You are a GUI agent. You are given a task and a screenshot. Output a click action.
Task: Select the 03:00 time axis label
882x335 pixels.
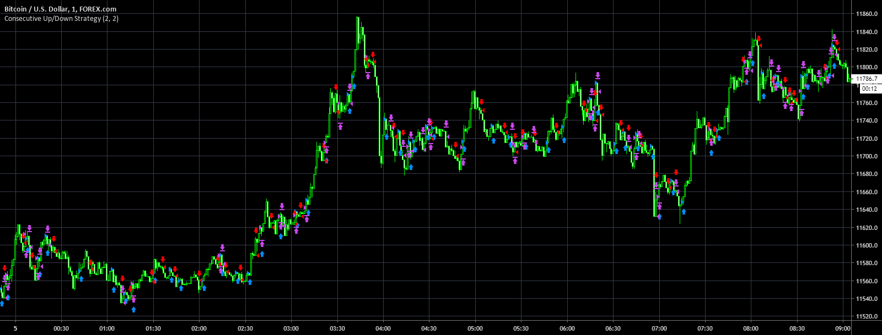[291, 328]
